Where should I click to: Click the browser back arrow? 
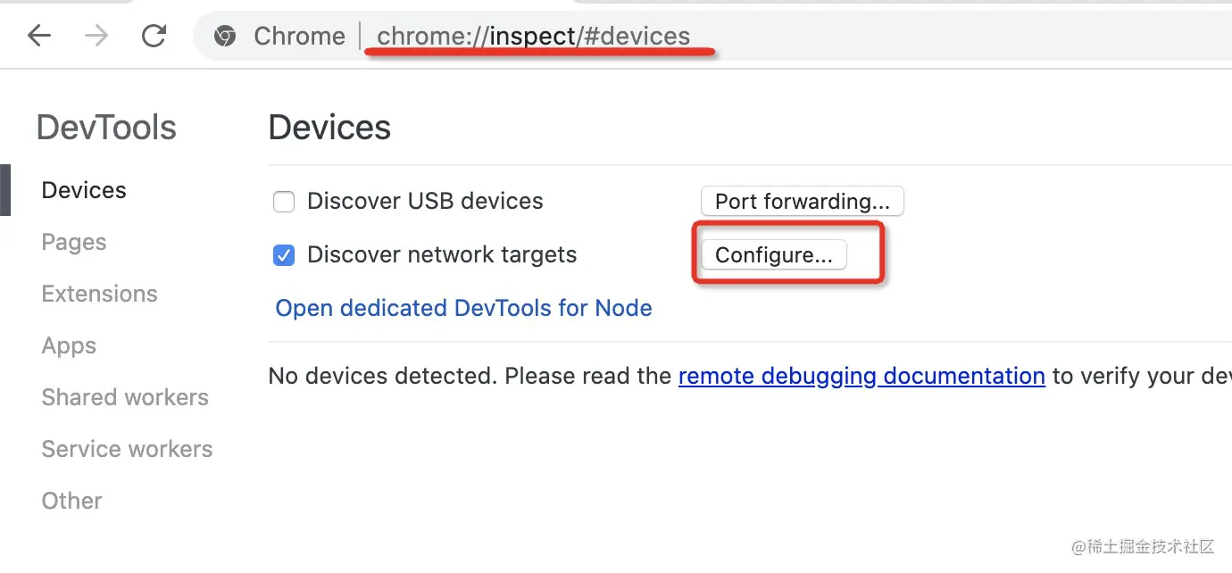click(38, 36)
